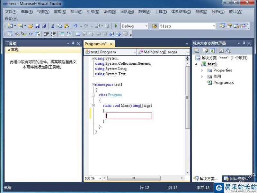The image size is (257, 193).
Task: Open the 编辑(E) menu
Action: (x=27, y=12)
